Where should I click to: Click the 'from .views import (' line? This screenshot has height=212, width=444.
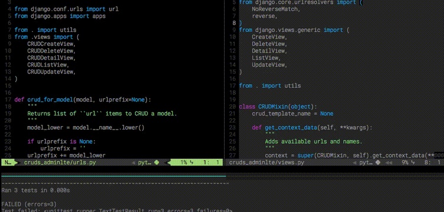47,37
